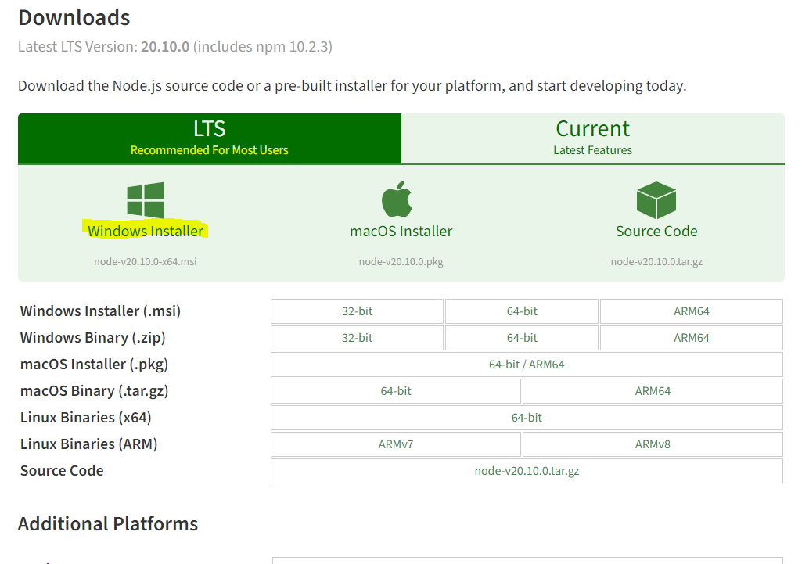The image size is (809, 564).
Task: Download Windows Binary (.zip) ARM64
Action: point(692,338)
